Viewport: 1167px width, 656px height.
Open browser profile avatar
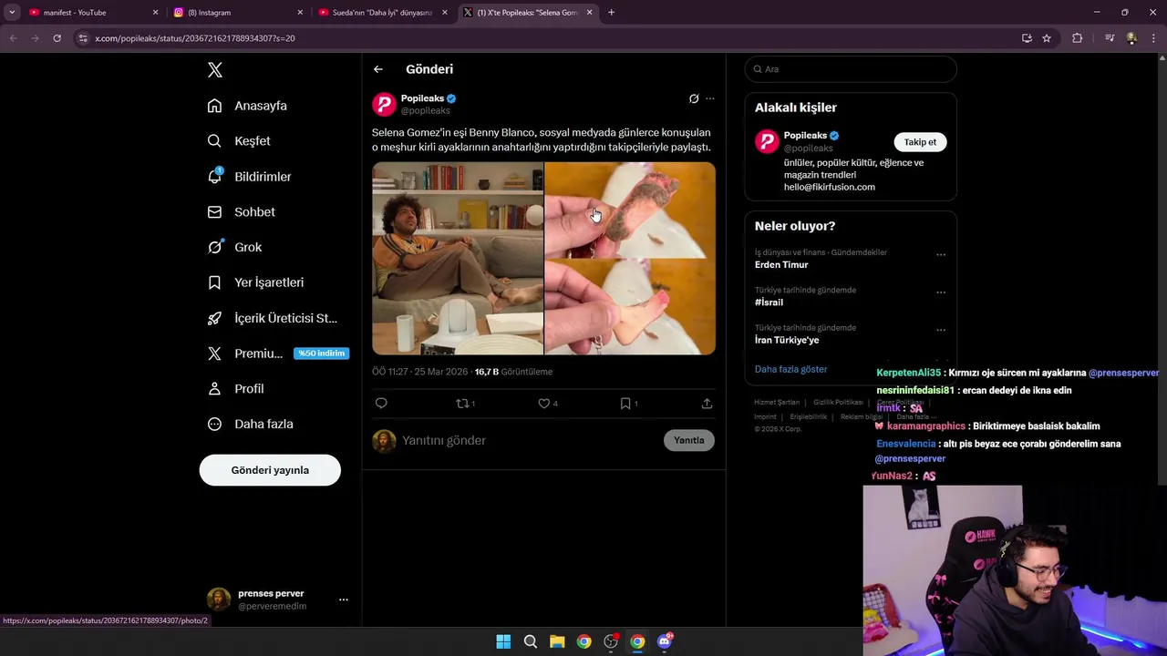pyautogui.click(x=1131, y=38)
